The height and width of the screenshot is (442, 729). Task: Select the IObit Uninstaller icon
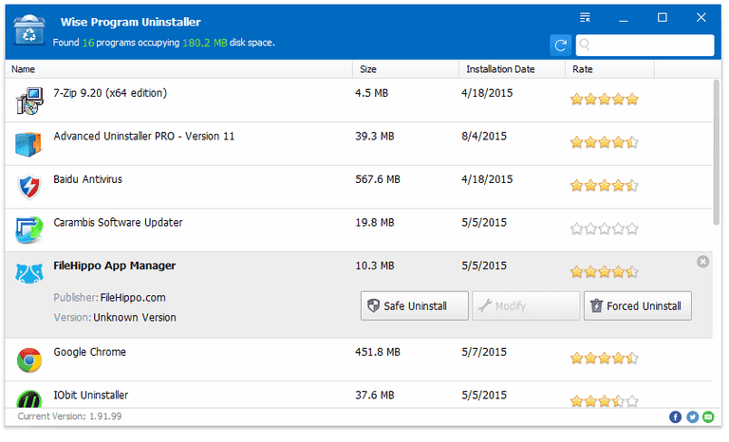pos(29,399)
